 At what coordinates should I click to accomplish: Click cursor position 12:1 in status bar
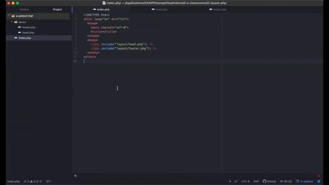coord(48,181)
